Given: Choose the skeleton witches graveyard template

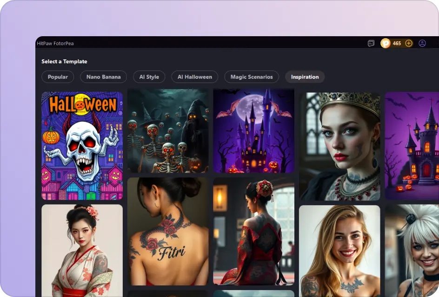Looking at the screenshot, I should [168, 131].
